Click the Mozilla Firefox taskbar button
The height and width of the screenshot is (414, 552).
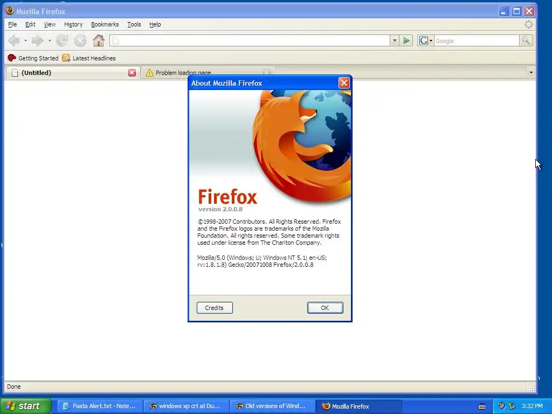pyautogui.click(x=359, y=406)
